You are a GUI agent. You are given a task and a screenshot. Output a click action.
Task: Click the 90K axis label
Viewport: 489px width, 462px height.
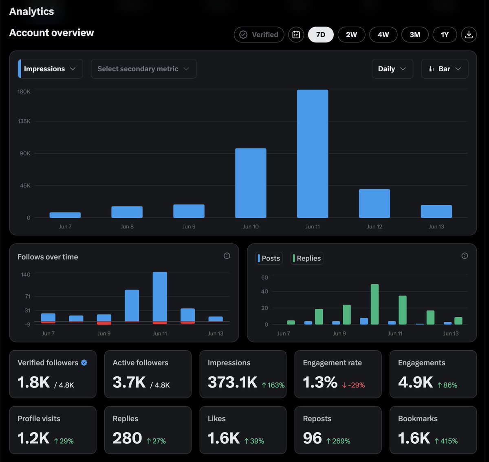pyautogui.click(x=25, y=153)
